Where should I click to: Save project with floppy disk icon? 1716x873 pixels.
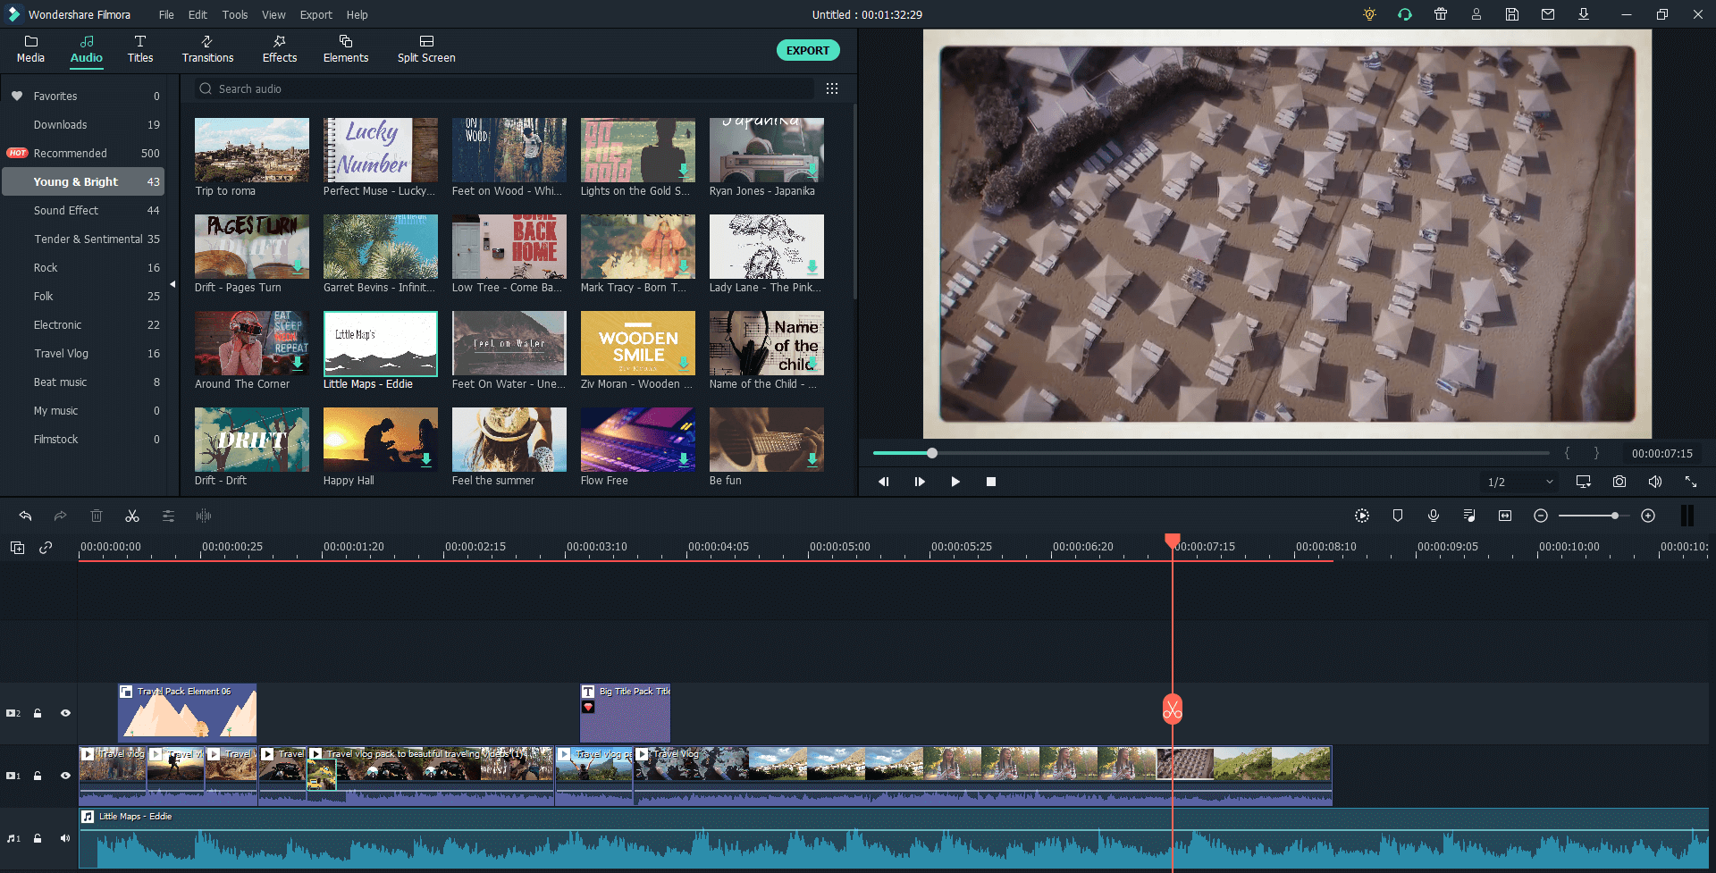(x=1512, y=14)
